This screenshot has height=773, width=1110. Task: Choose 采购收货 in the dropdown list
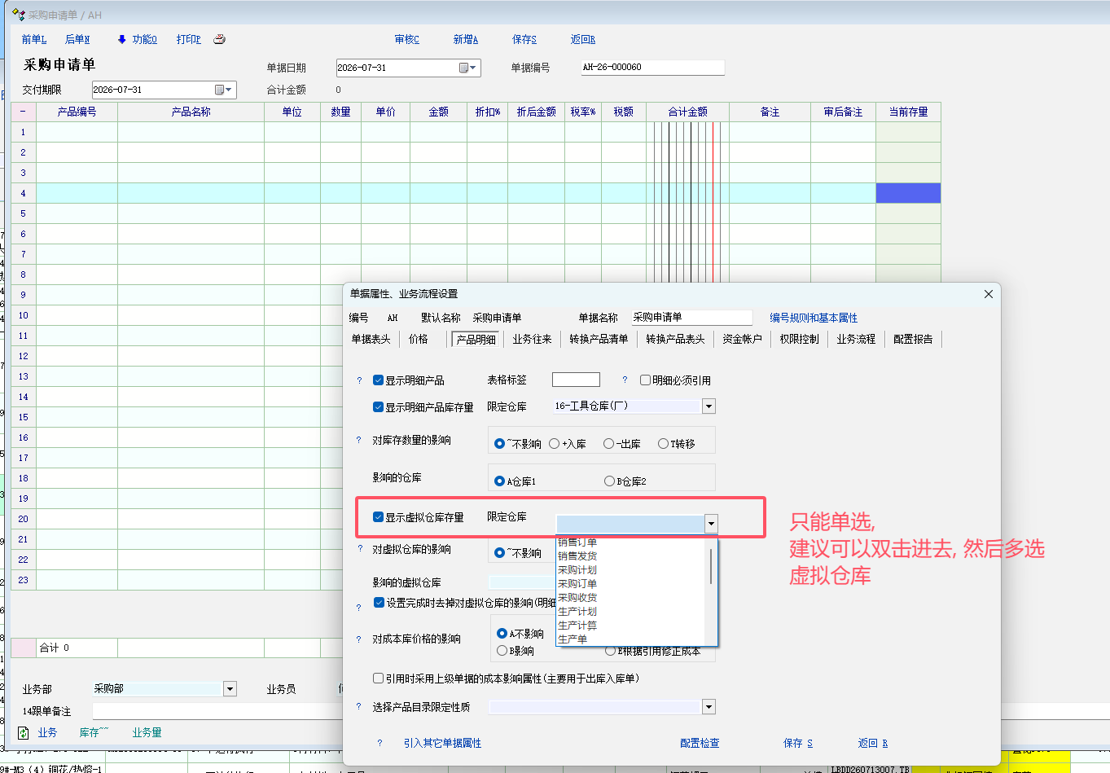coord(577,597)
